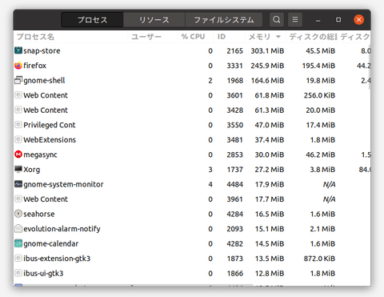Select the snap-store process name
The height and width of the screenshot is (297, 384).
click(42, 50)
